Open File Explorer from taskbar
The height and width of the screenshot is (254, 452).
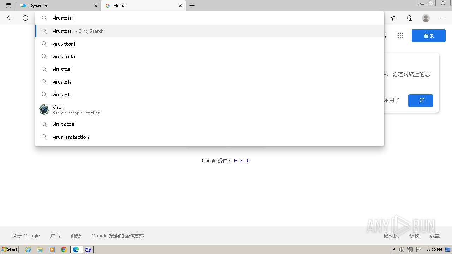(x=40, y=249)
